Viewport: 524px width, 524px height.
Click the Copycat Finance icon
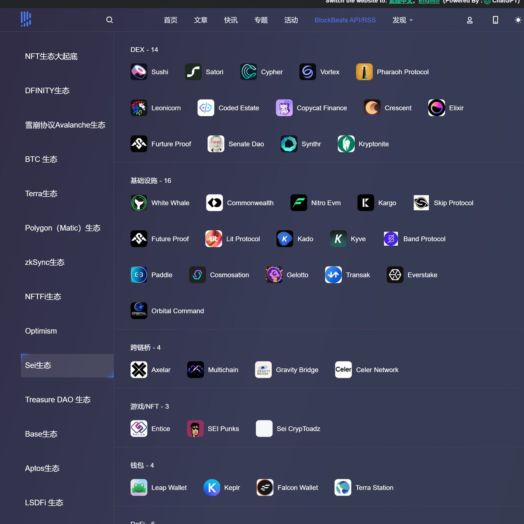(x=284, y=108)
